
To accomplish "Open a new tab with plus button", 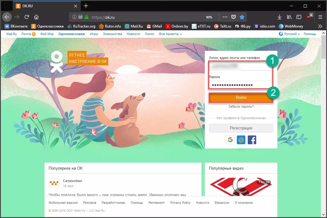I will (x=86, y=6).
